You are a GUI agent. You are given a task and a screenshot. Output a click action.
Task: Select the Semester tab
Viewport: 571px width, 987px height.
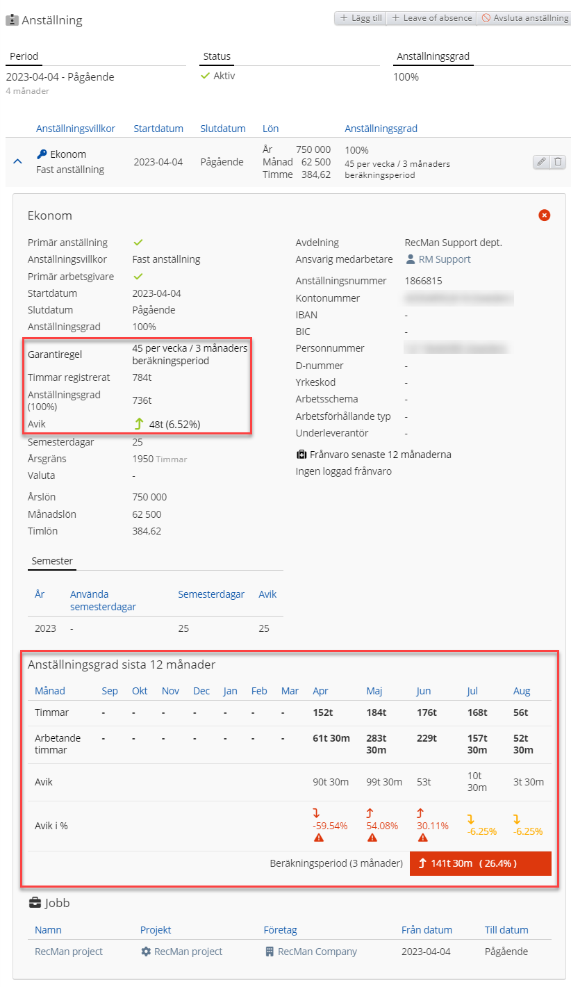pos(52,561)
